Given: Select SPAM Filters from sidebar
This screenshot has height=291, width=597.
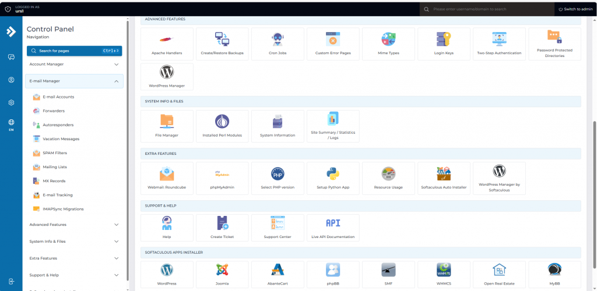Looking at the screenshot, I should (x=54, y=153).
